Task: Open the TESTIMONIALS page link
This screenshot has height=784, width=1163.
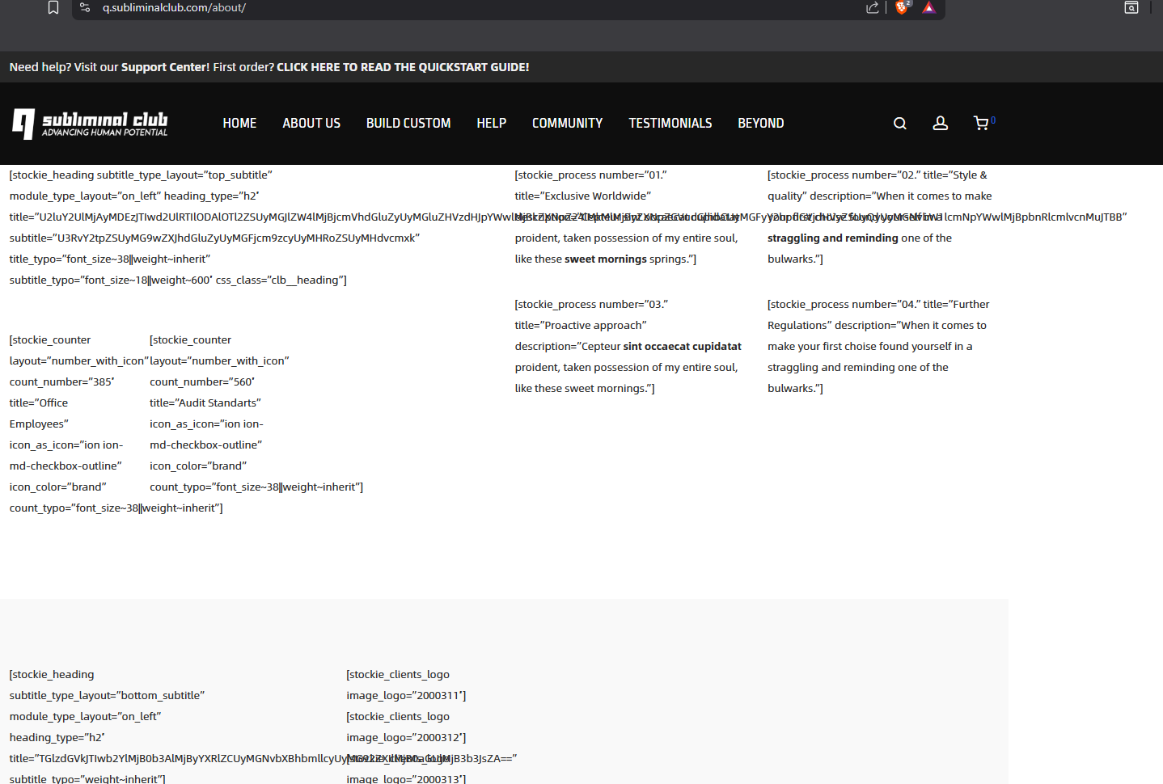Action: coord(670,124)
